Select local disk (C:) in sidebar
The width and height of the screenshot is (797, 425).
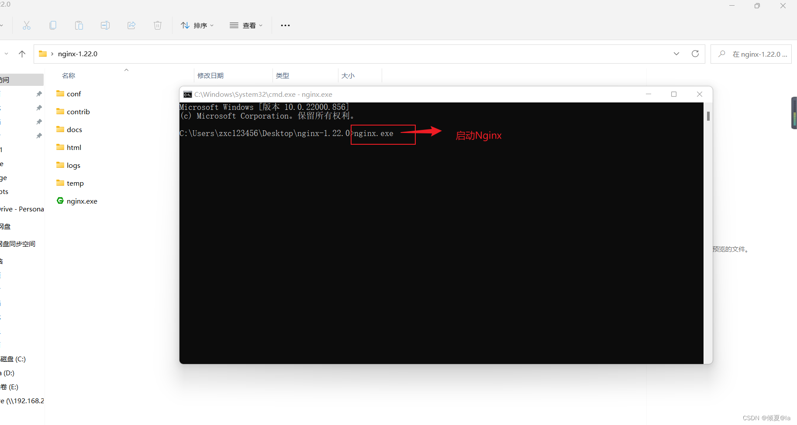[x=13, y=359]
